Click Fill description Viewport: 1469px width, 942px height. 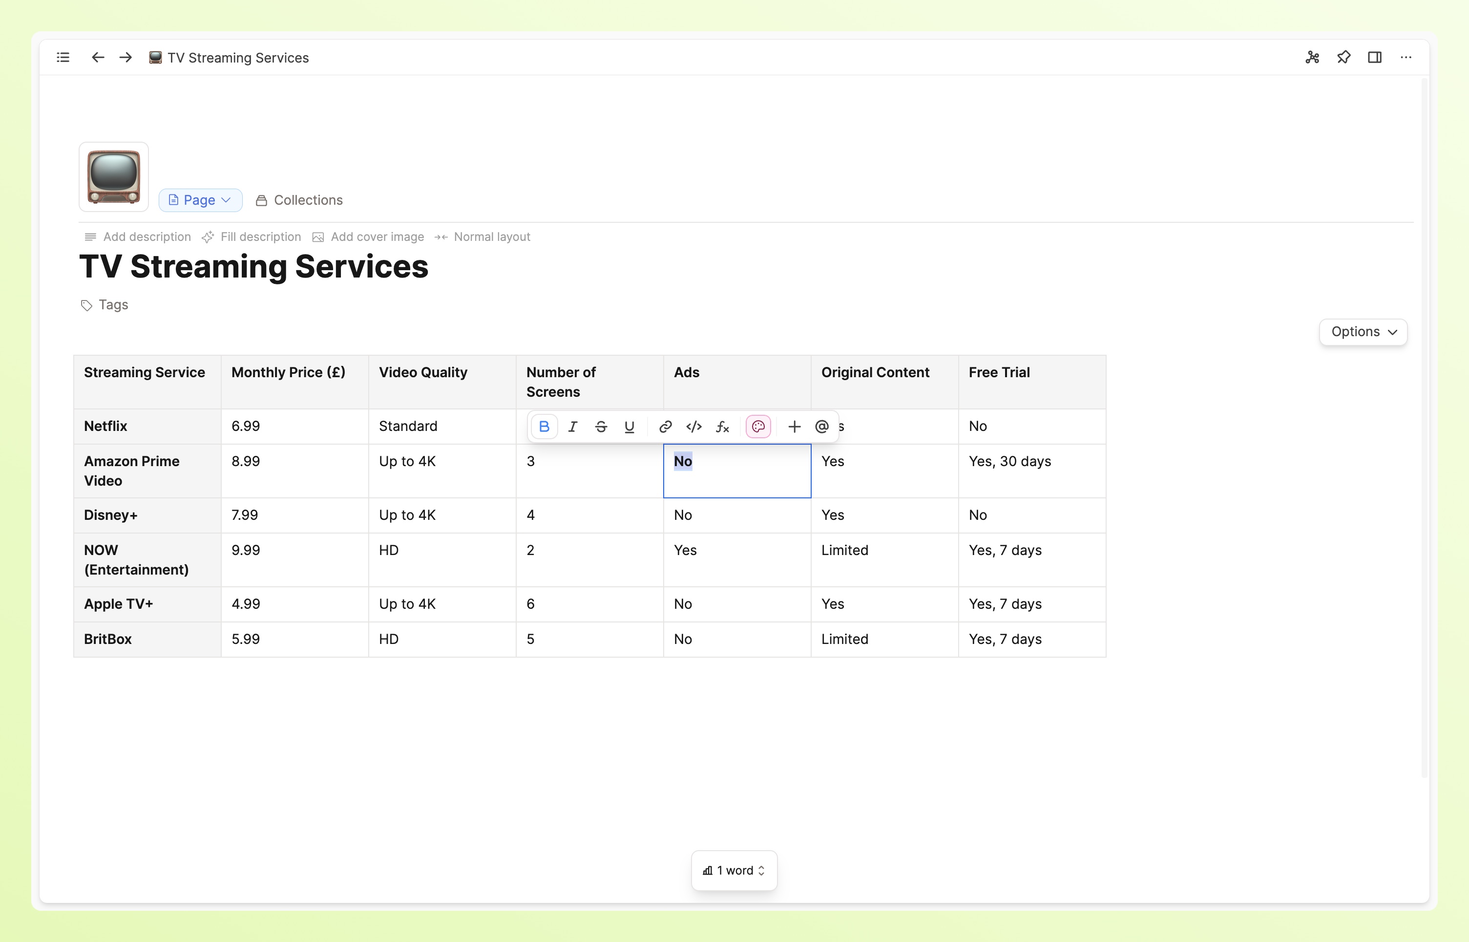(x=251, y=237)
